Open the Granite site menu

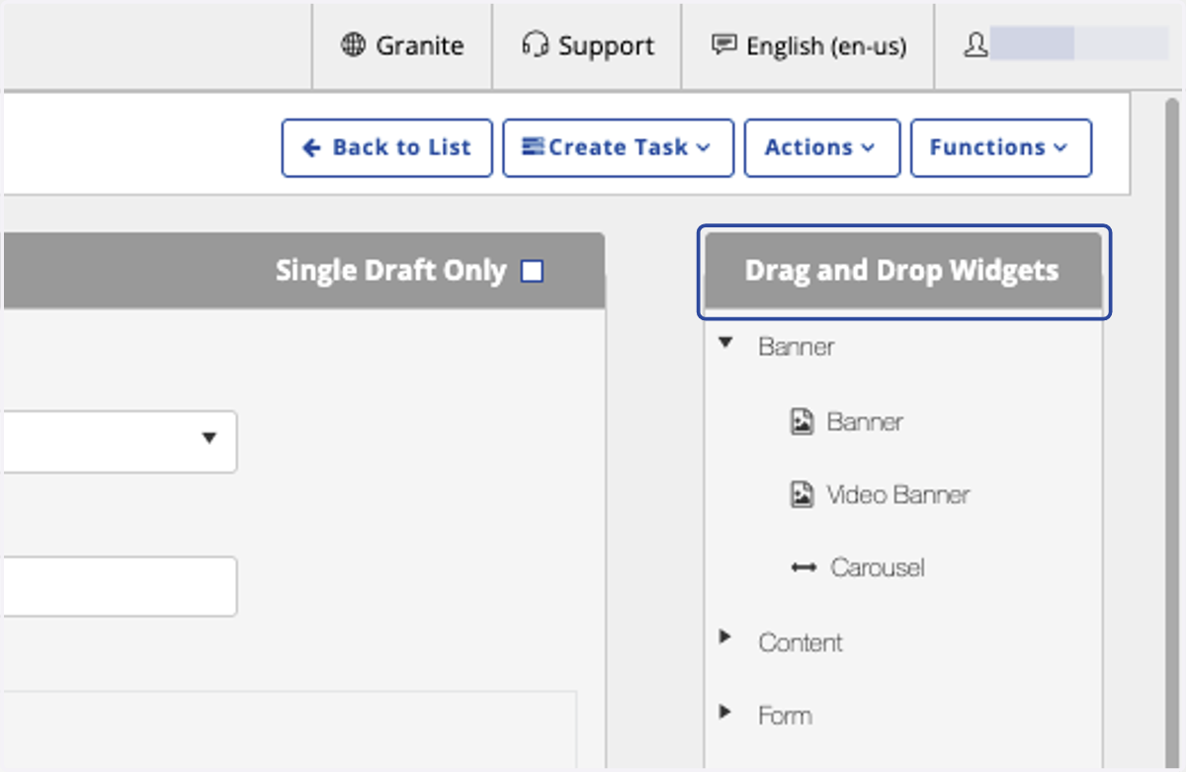tap(402, 45)
